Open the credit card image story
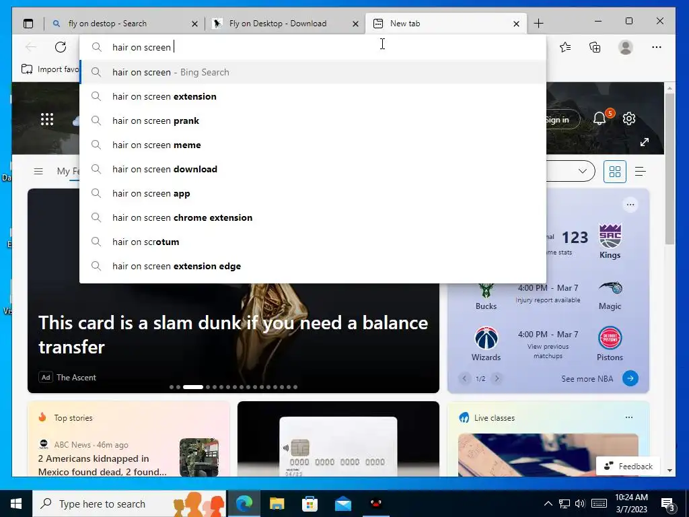Viewport: 689px width, 517px height. click(x=338, y=439)
